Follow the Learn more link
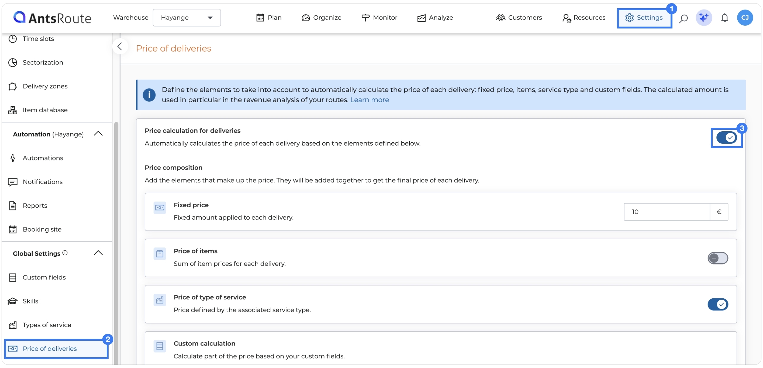 tap(369, 100)
